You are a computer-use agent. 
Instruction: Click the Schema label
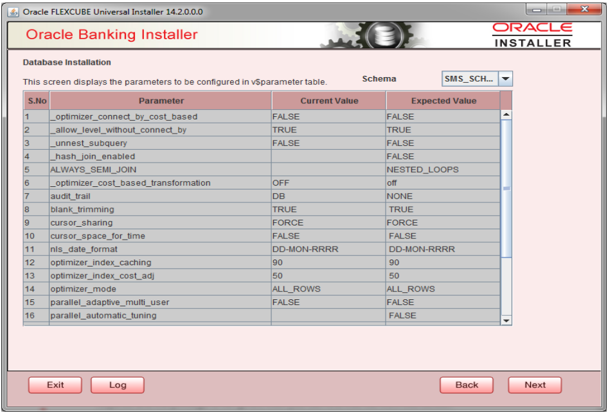[379, 78]
